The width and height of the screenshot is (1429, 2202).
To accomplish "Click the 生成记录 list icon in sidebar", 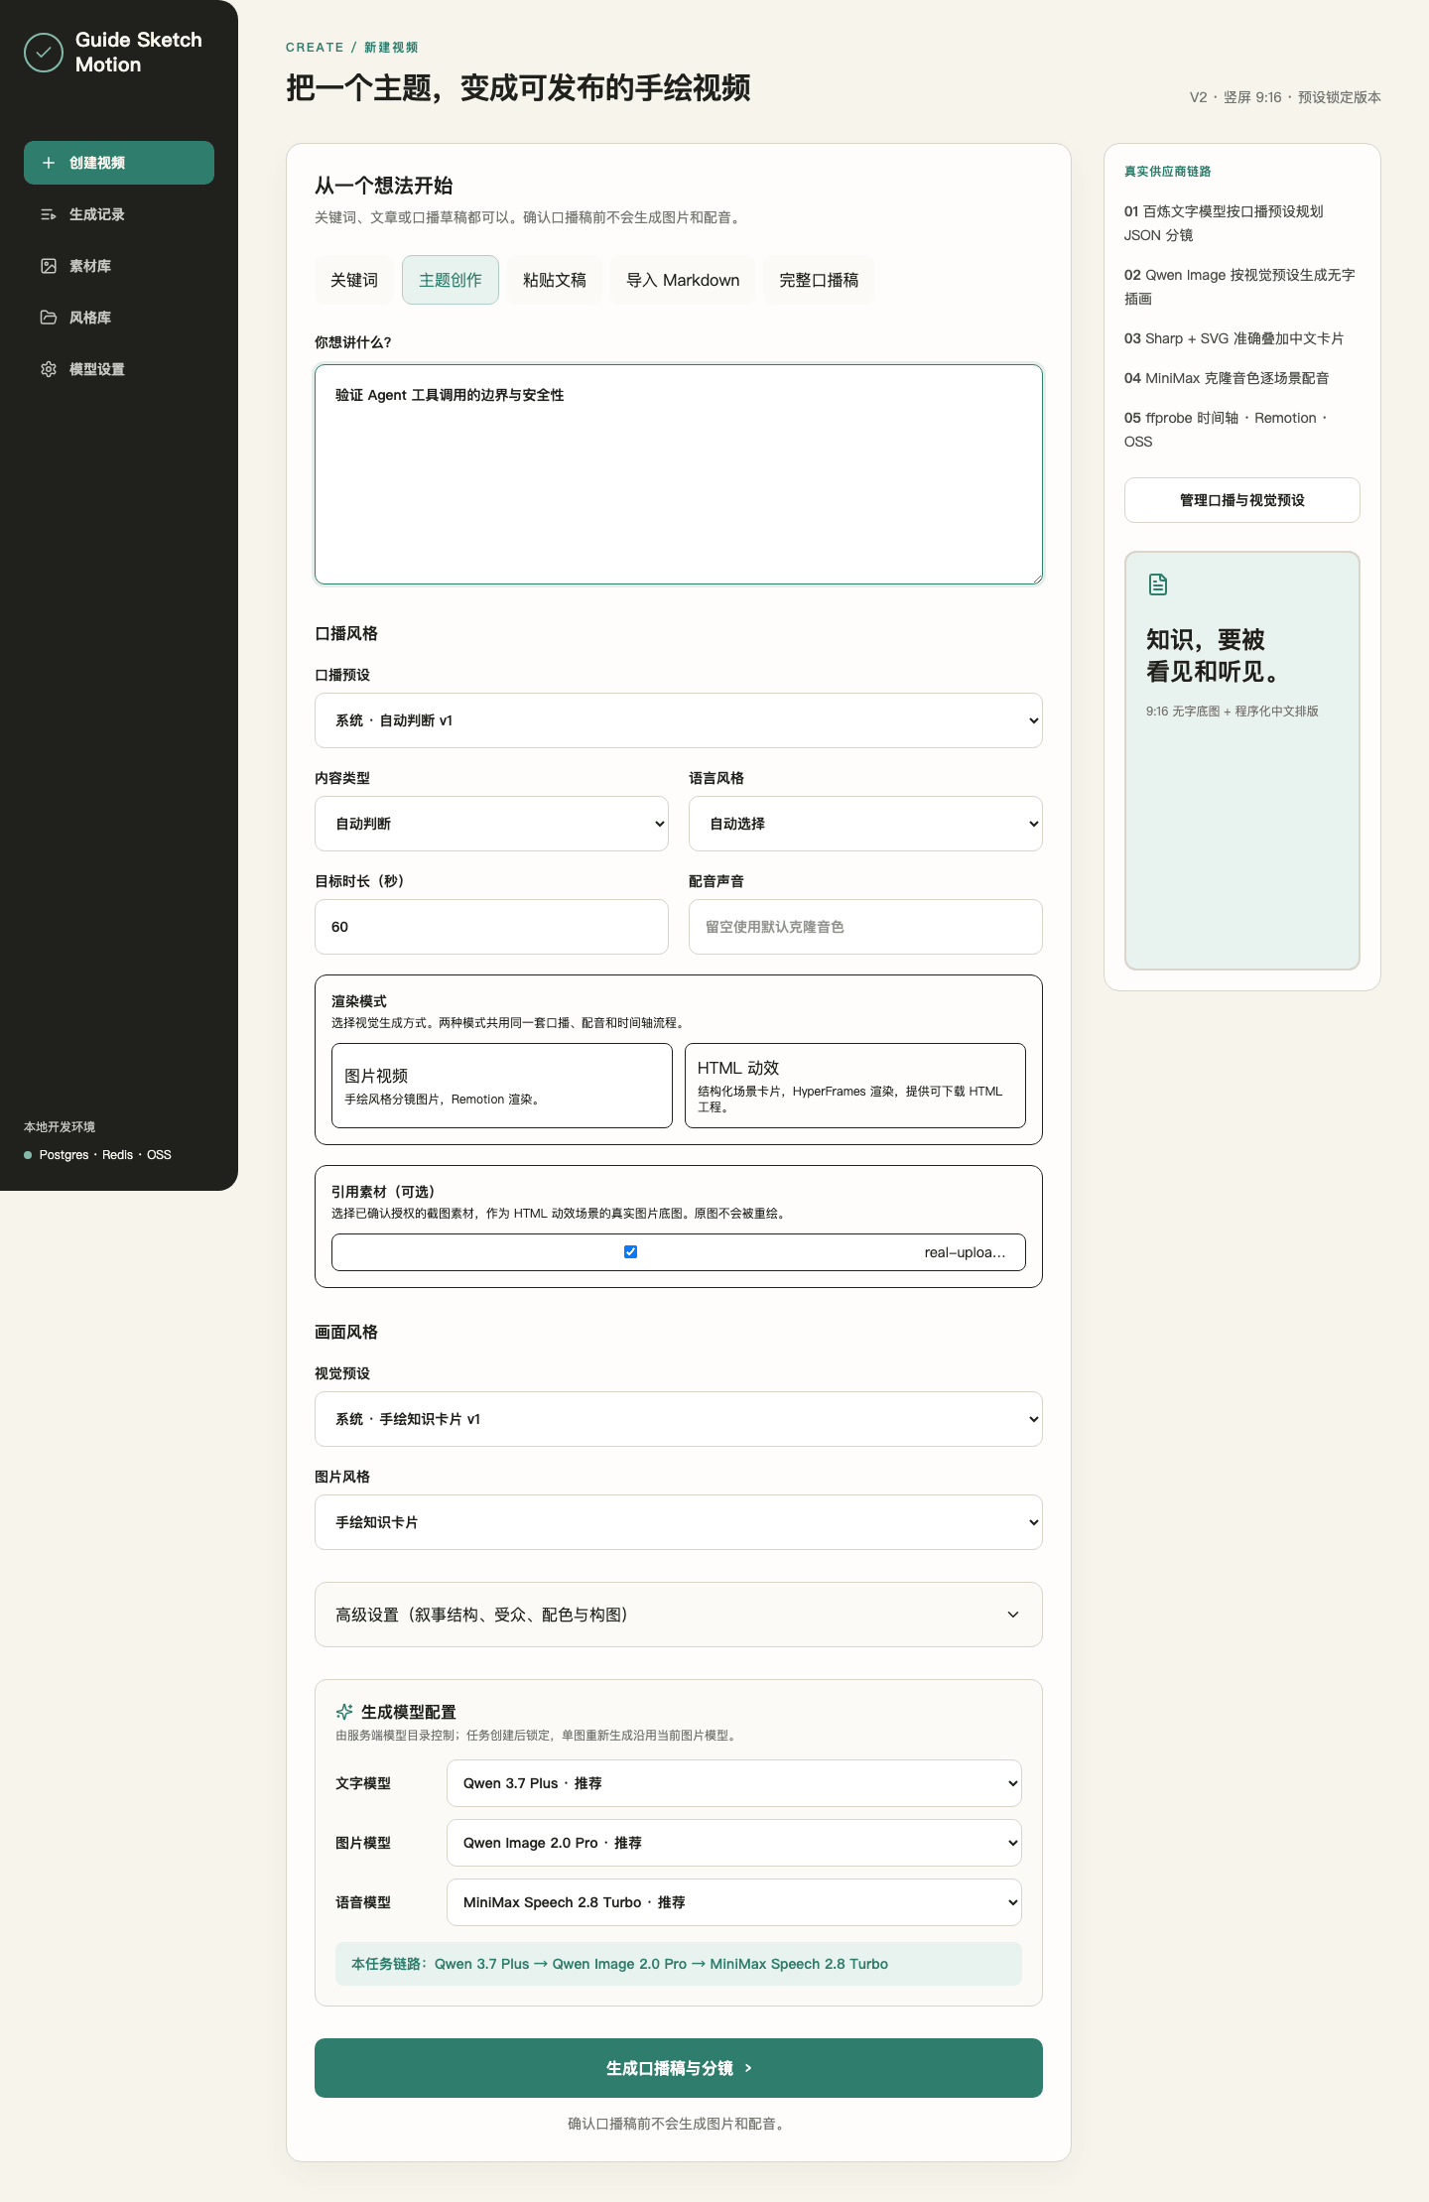I will pos(48,214).
